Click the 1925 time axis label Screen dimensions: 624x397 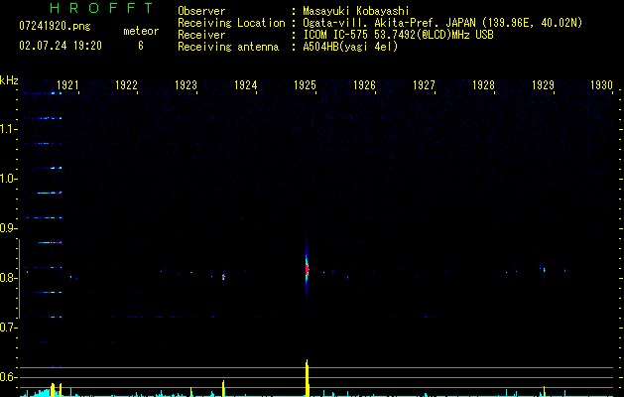point(305,85)
